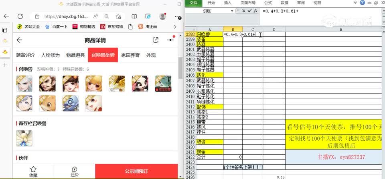Screen dimensions: 385x179
Task: Click the 公示期预订 red button
Action: tap(136, 171)
